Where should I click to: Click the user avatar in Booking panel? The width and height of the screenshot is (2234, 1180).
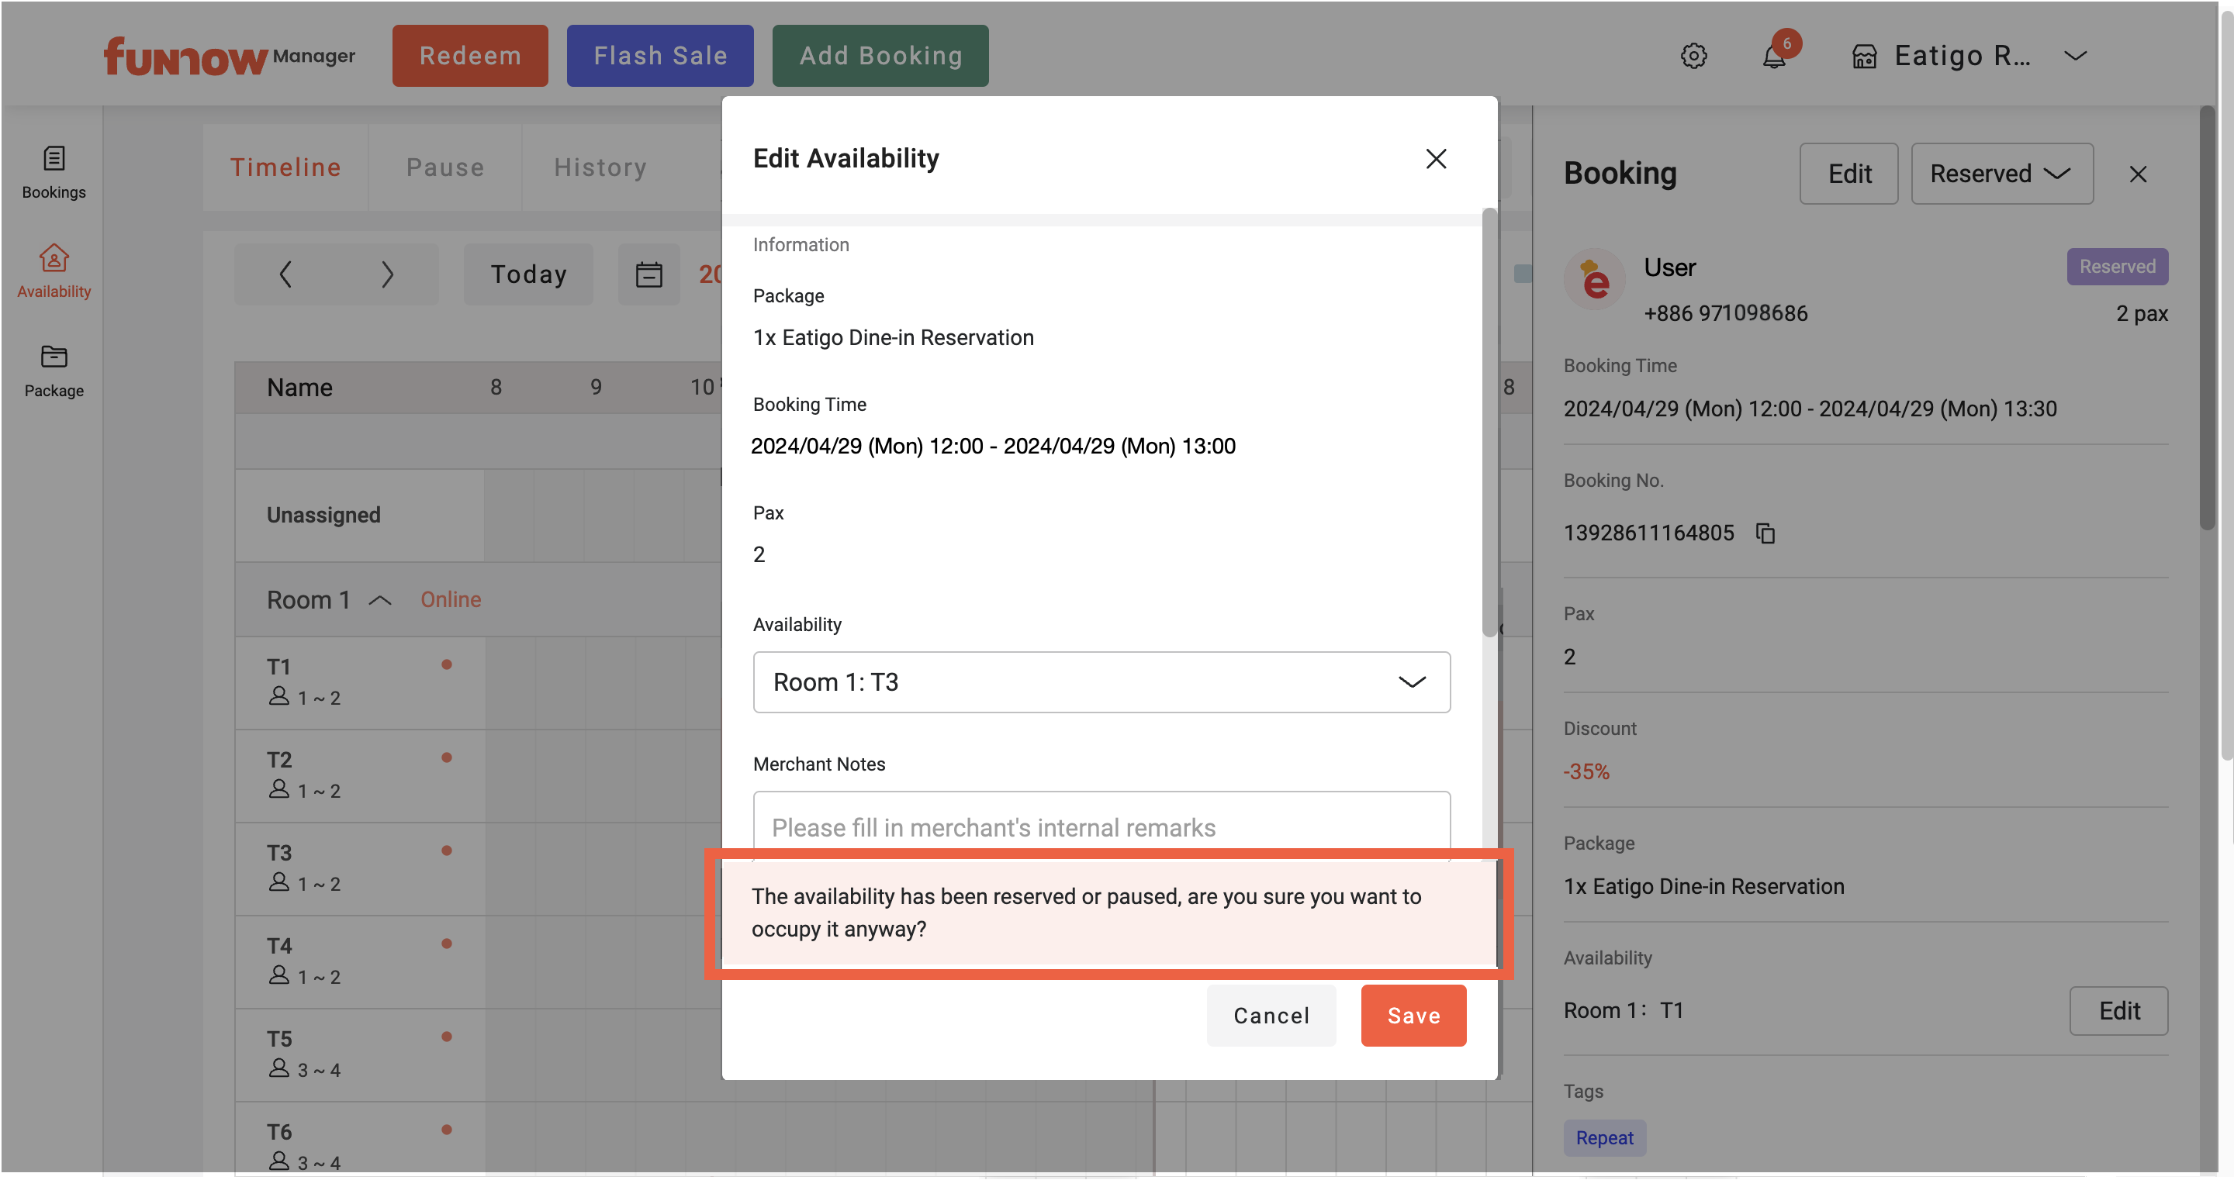(x=1594, y=279)
